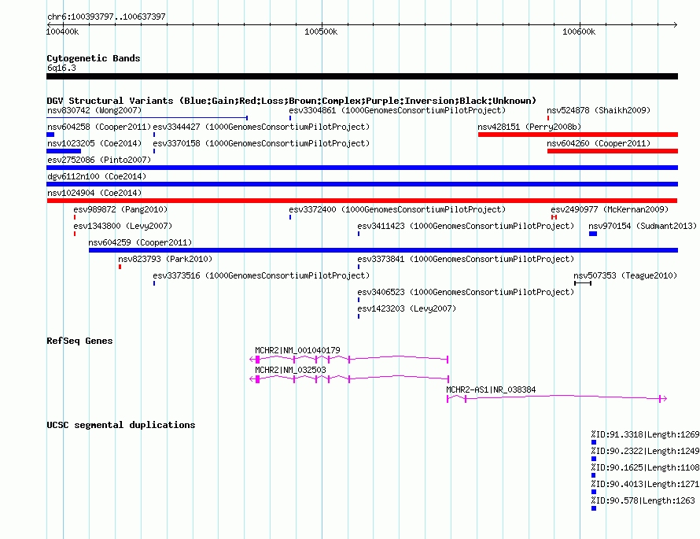The image size is (700, 539).
Task: Click esv989872 (Pang2010) label
Action: (120, 209)
